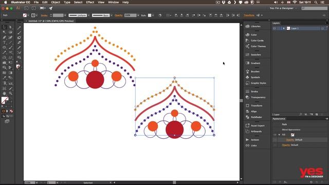The height and width of the screenshot is (185, 329).
Task: Select the Magic Wand tool
Action: pos(4,32)
